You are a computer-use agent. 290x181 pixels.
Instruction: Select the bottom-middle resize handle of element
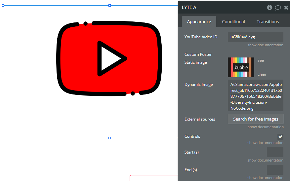[110, 138]
